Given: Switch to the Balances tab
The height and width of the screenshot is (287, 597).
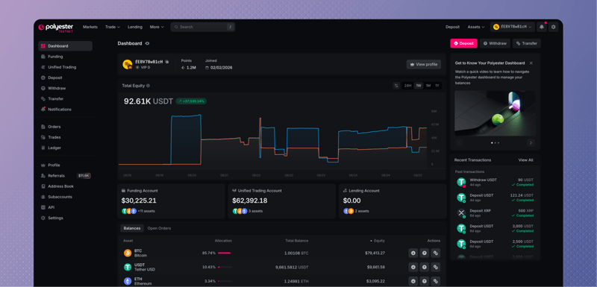Looking at the screenshot, I should click(132, 228).
